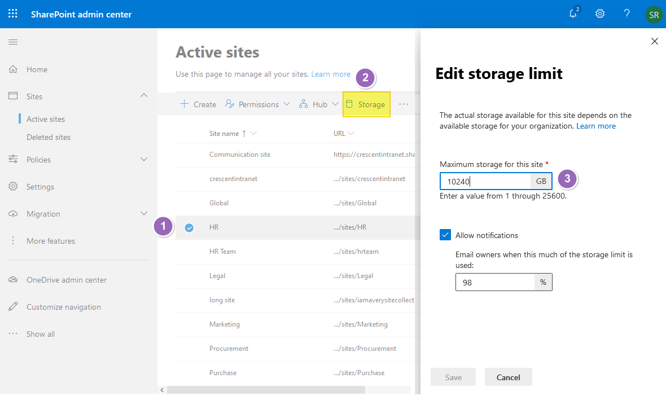Open the app launcher waffle menu
The width and height of the screenshot is (666, 396).
(x=12, y=14)
